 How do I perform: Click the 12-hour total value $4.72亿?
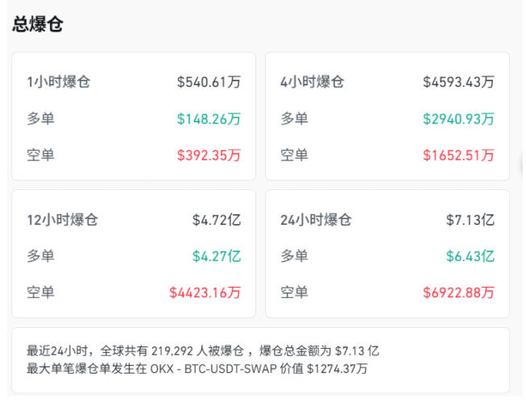click(x=216, y=220)
